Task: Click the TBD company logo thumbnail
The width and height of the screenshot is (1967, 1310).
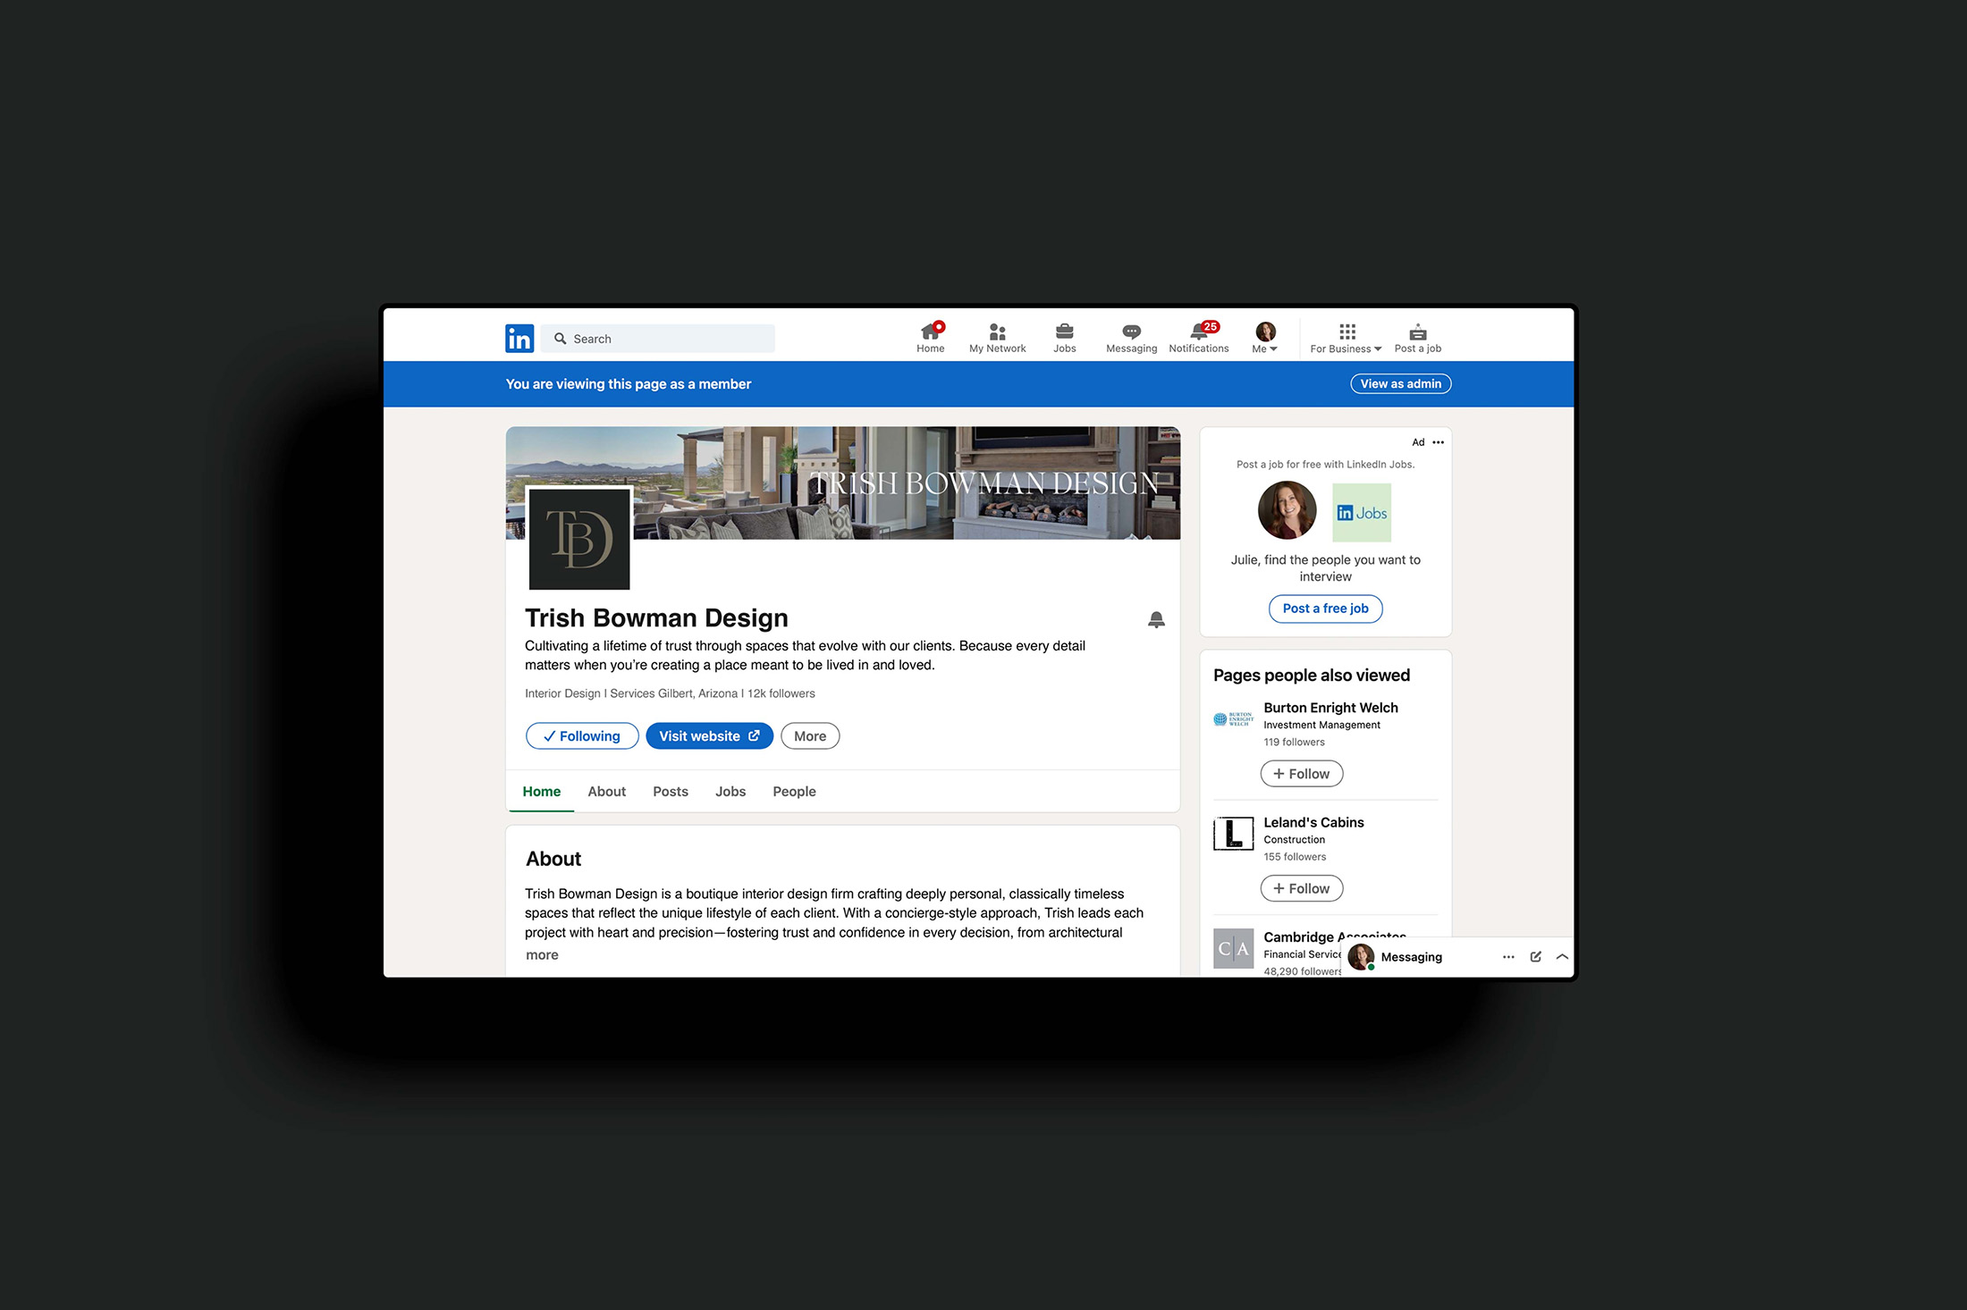Action: pyautogui.click(x=579, y=539)
